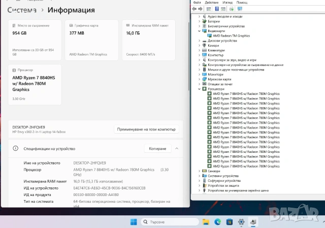Image resolution: width=325 pixels, height=228 pixels.
Task: Open Microsoft Edge from the taskbar
Action: coord(218,222)
